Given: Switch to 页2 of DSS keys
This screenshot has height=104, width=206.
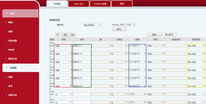Looking at the screenshot, I should pos(65,35).
